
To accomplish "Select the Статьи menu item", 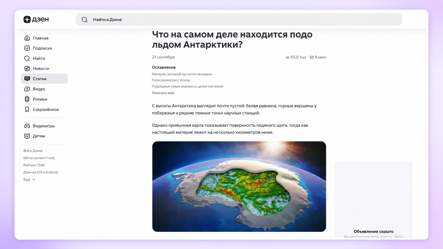I will (x=44, y=79).
